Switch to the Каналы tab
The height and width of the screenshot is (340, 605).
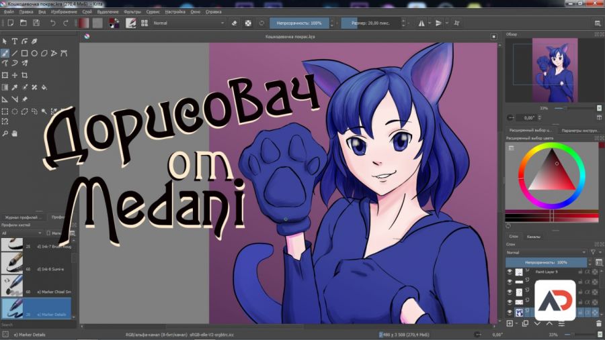point(533,237)
